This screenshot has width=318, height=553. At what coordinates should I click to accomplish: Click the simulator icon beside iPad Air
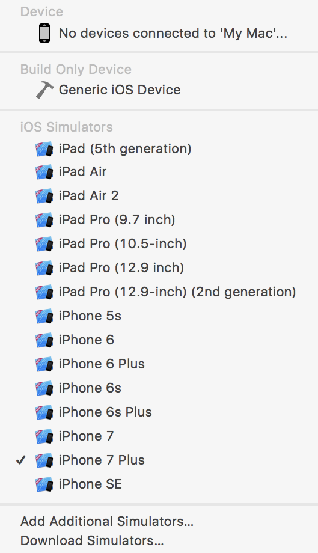[x=44, y=172]
